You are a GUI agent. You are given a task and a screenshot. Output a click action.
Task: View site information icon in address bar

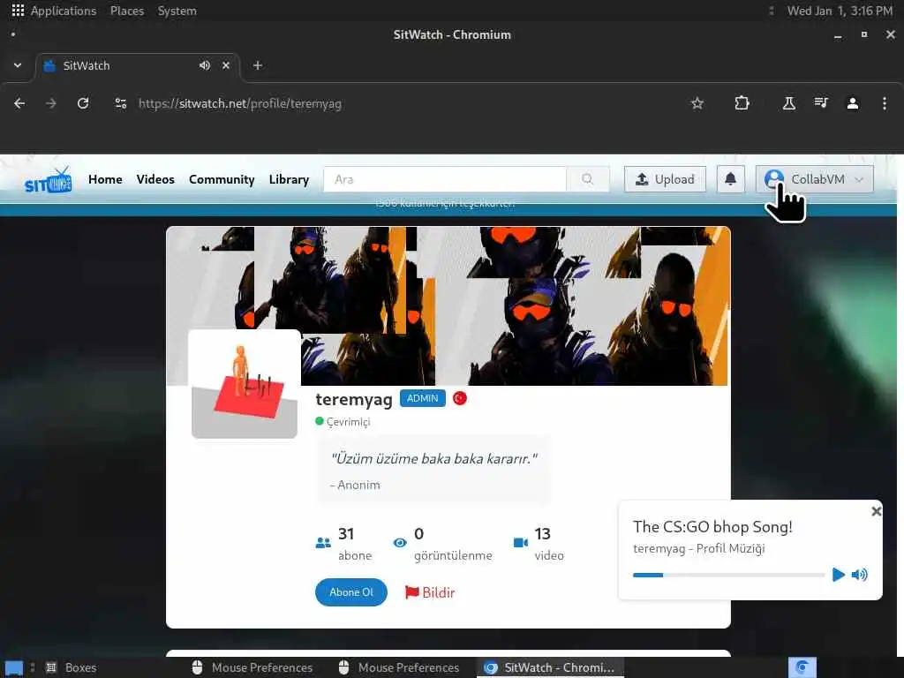coord(120,104)
